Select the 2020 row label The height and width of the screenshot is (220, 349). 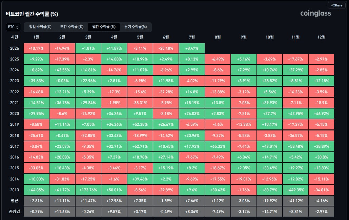15,114
